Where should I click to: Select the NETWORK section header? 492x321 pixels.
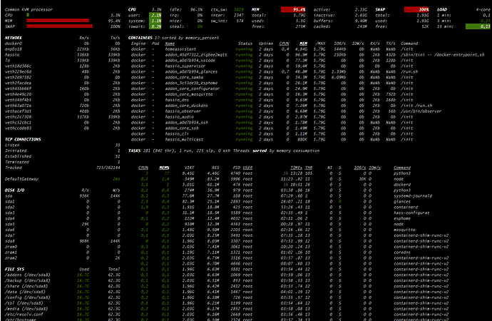point(13,38)
